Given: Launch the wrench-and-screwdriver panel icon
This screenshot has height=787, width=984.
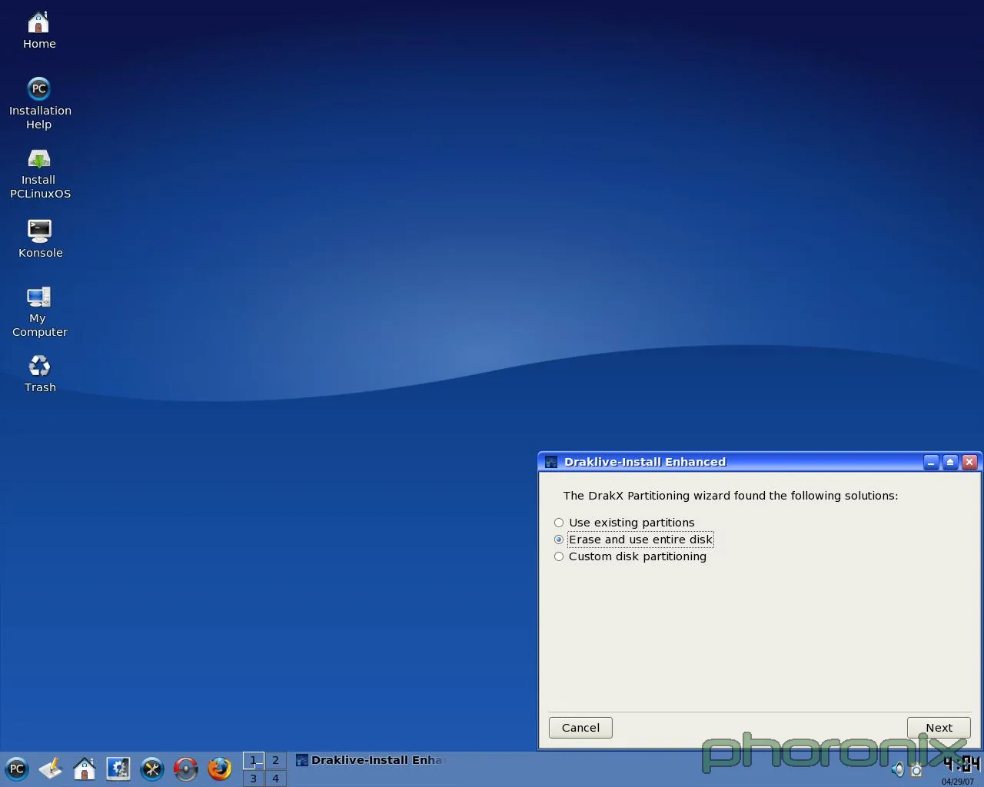Looking at the screenshot, I should tap(152, 769).
